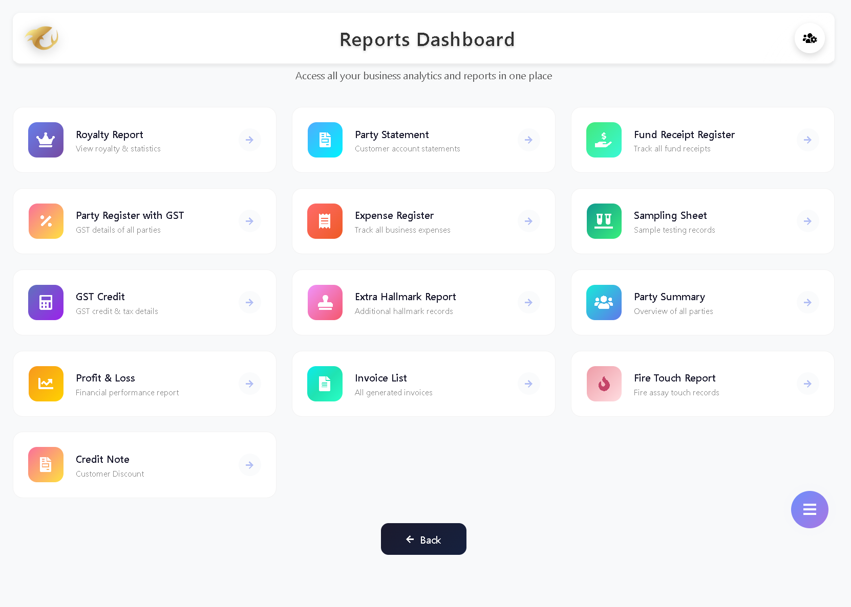Open the Party Statement report title
This screenshot has width=851, height=607.
click(x=392, y=134)
